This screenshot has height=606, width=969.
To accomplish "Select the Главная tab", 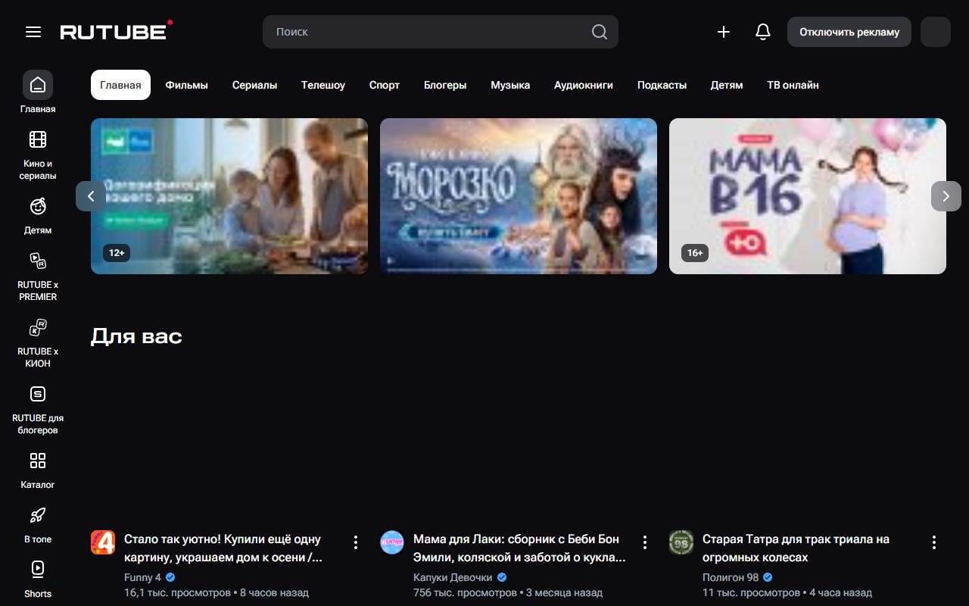I will click(x=120, y=85).
